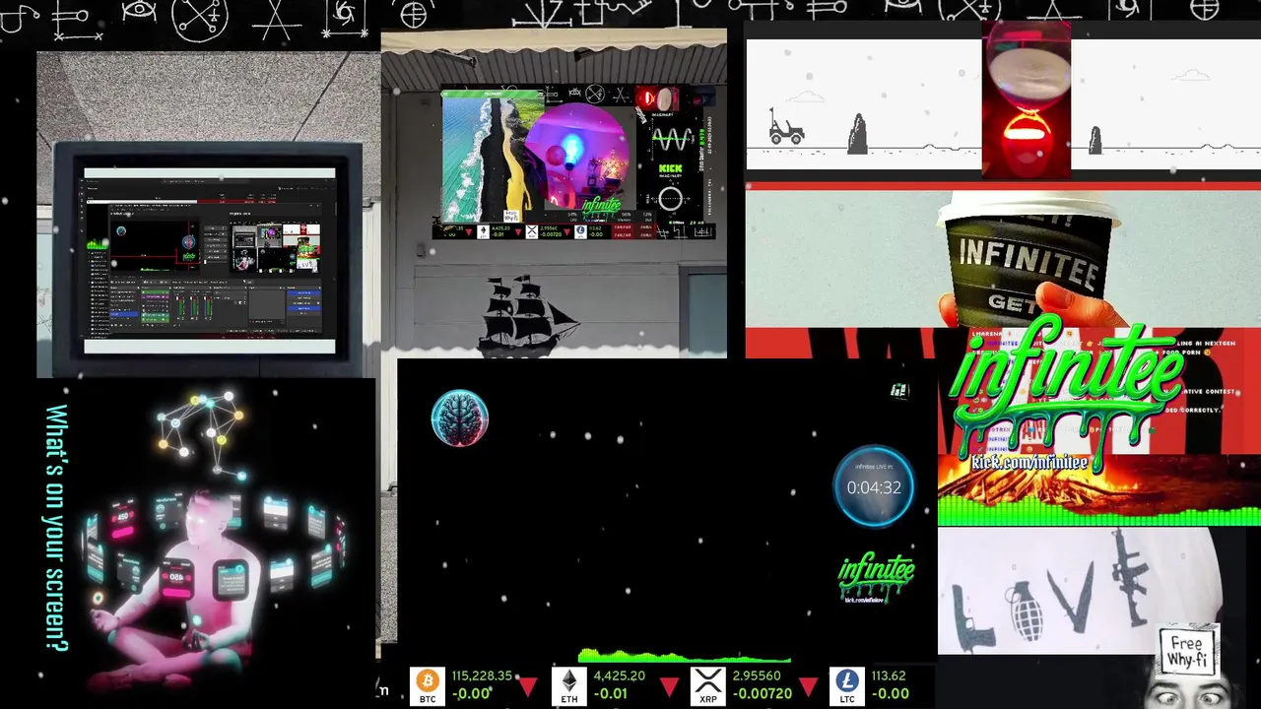Click the red down arrow after BTC price
Screen dimensions: 1261x709
pyautogui.click(x=528, y=686)
